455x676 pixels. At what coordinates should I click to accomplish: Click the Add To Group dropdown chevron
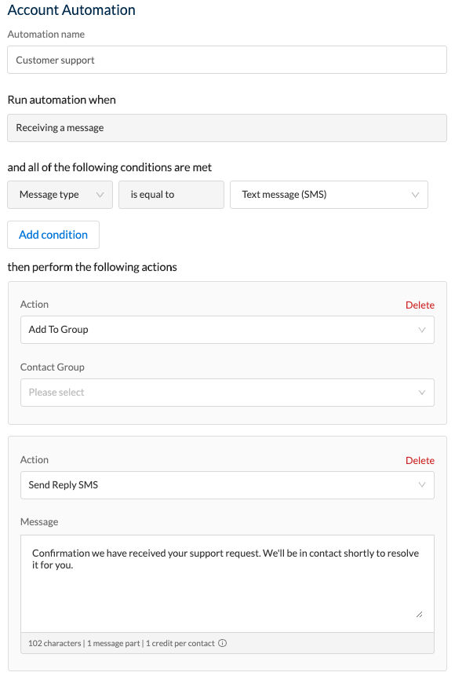point(422,330)
